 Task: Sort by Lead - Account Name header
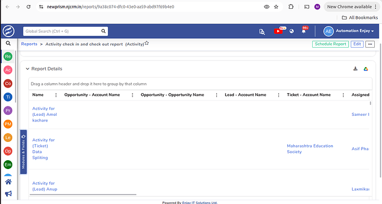pos(245,95)
